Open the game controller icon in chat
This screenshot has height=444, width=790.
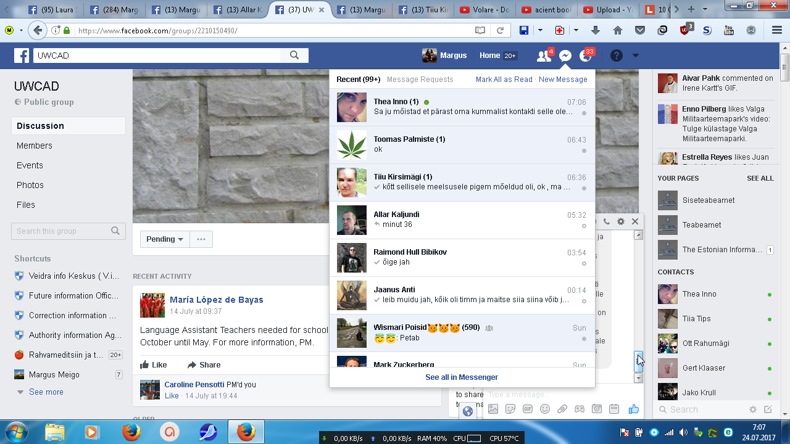(580, 409)
